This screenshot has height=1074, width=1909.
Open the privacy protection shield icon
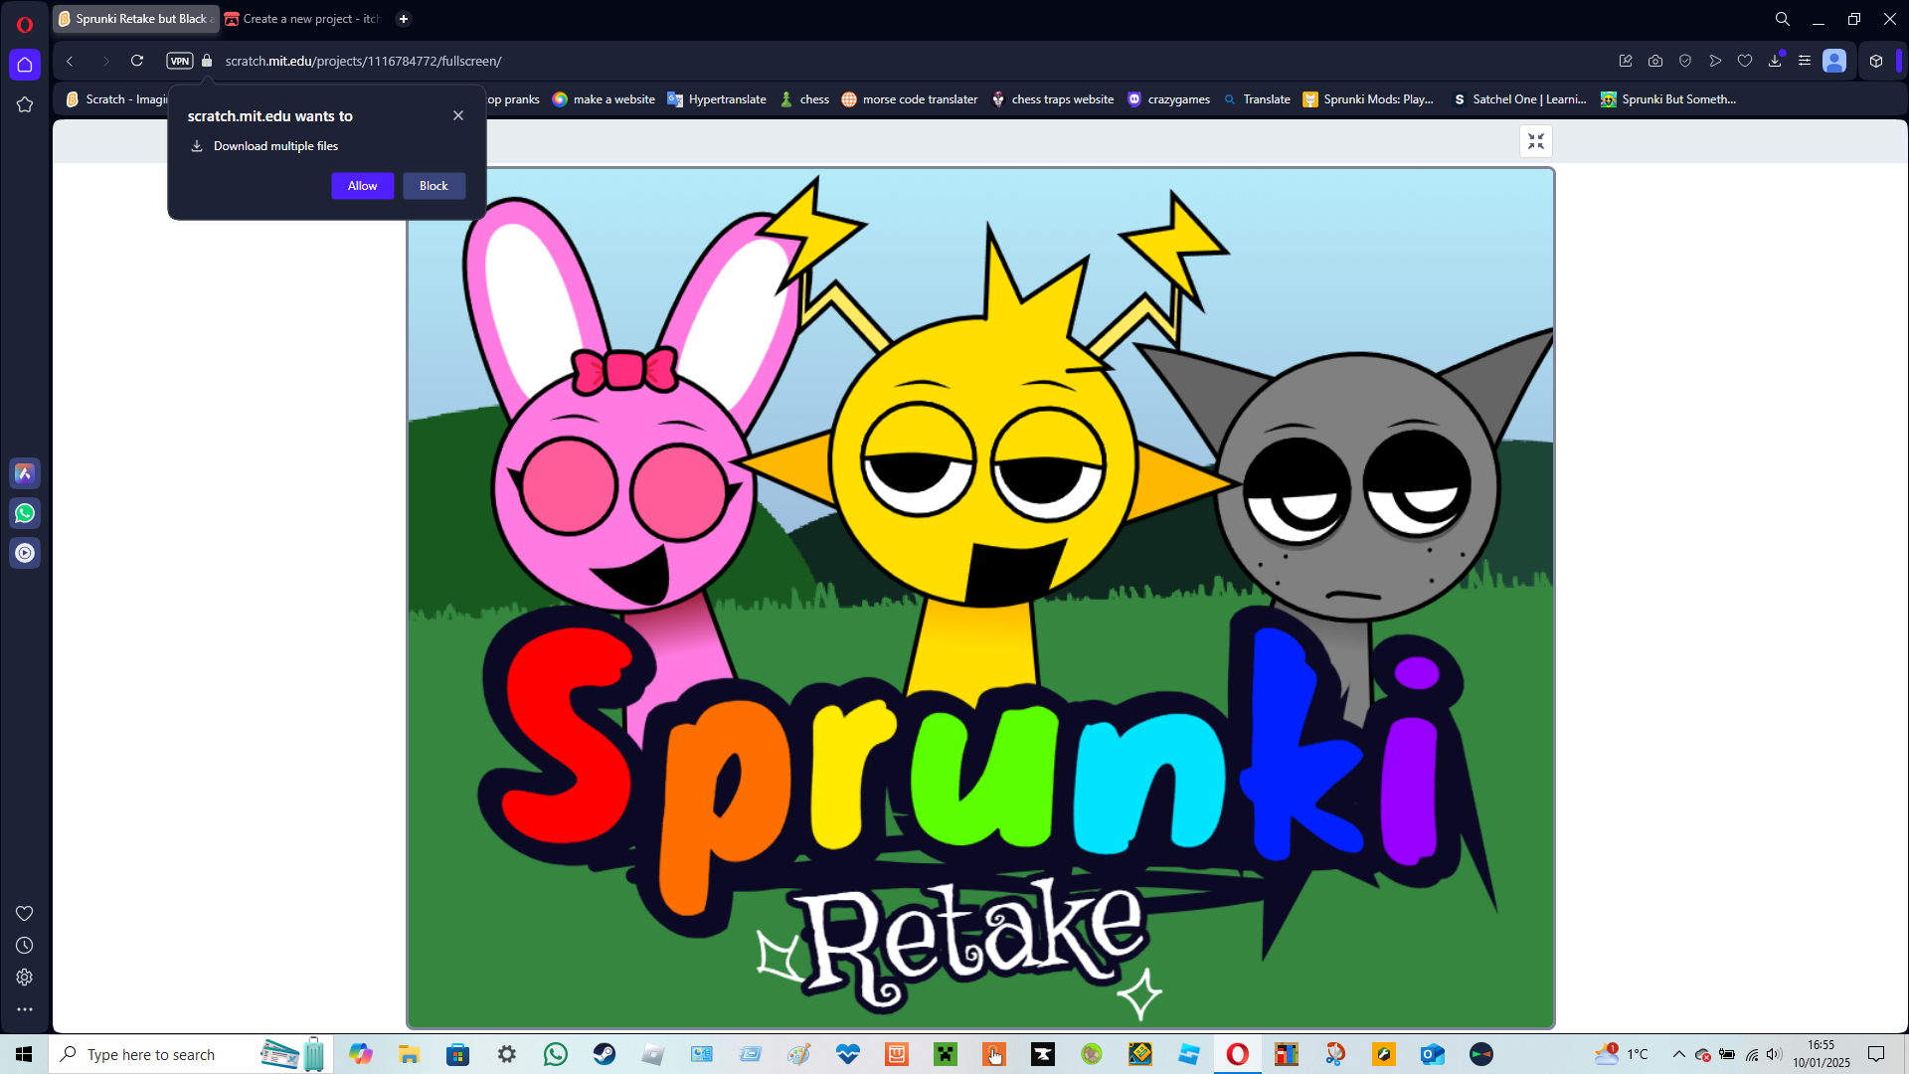1685,61
